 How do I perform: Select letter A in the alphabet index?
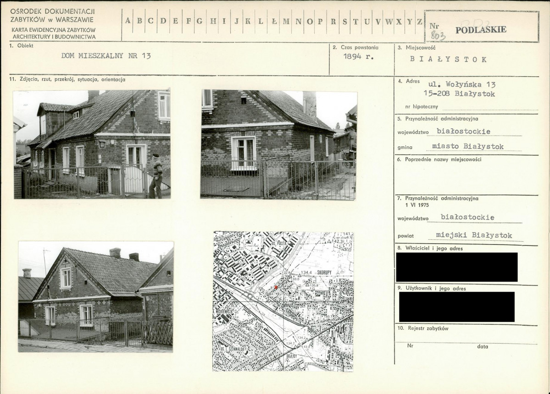coord(128,21)
